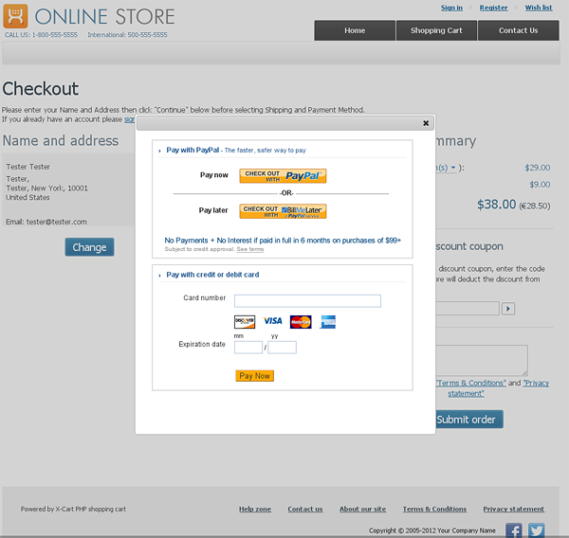Image resolution: width=569 pixels, height=538 pixels.
Task: Open the footer Privacy statement link
Action: [513, 509]
